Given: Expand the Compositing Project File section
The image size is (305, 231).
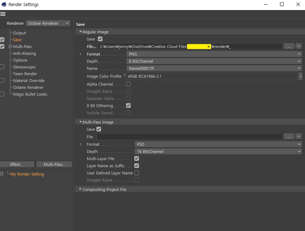Looking at the screenshot, I should click(80, 189).
